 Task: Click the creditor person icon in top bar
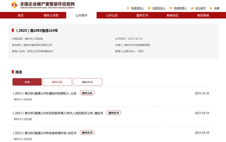click(x=128, y=8)
